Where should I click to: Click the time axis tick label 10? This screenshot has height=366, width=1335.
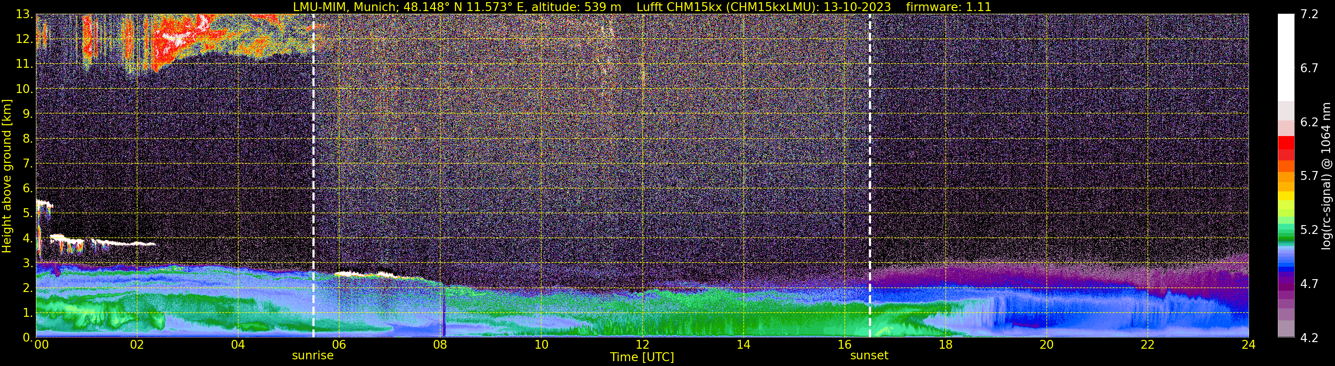tap(541, 345)
